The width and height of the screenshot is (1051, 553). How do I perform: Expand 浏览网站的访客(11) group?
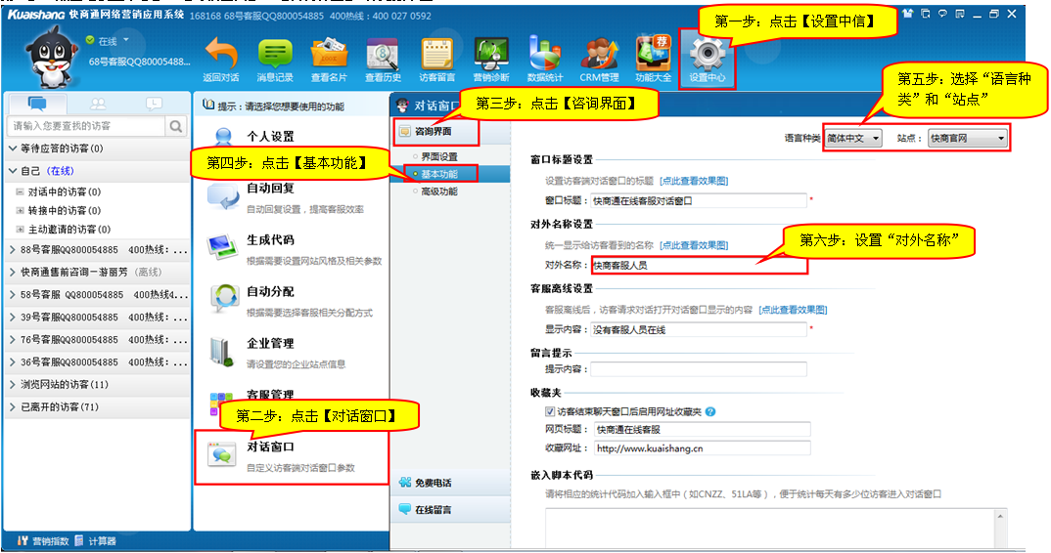[x=59, y=384]
